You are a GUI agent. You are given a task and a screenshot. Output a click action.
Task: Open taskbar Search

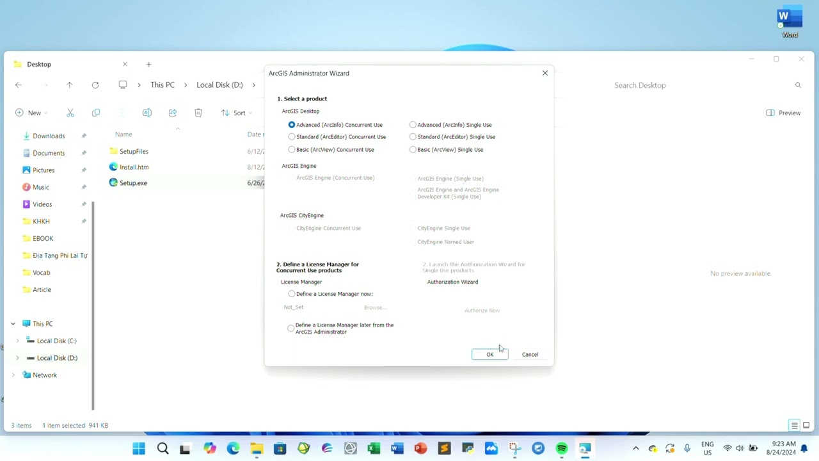(163, 449)
